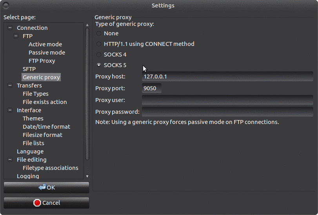318x215 pixels.
Task: Collapse the File editing tree node
Action: click(x=9, y=160)
